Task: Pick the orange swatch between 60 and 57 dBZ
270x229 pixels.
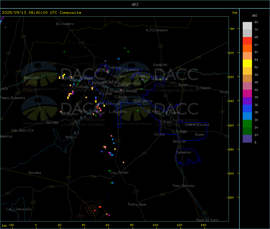Action: pos(247,48)
